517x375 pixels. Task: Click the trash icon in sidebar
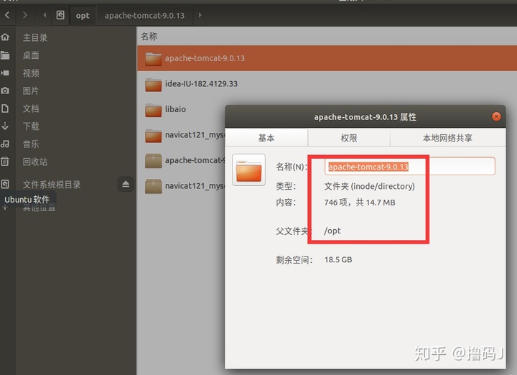pos(5,162)
